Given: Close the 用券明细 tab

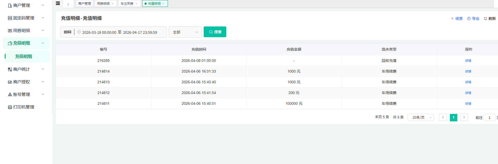Looking at the screenshot, I should (112, 4).
